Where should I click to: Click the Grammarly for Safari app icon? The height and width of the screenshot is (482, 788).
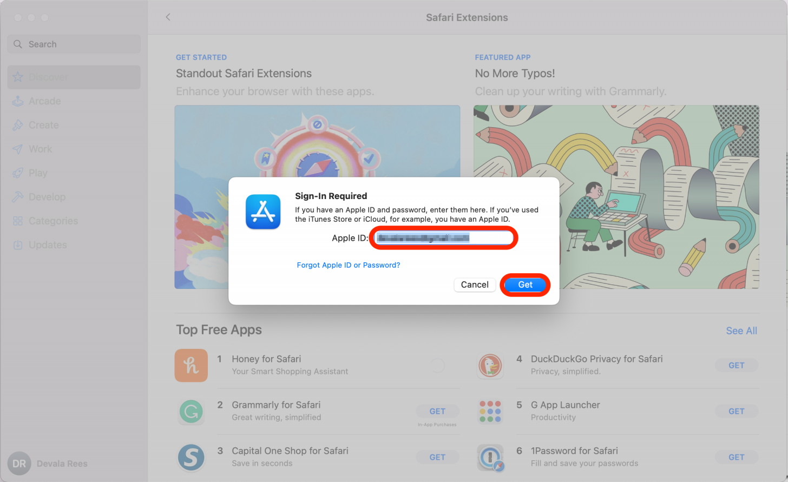point(191,412)
